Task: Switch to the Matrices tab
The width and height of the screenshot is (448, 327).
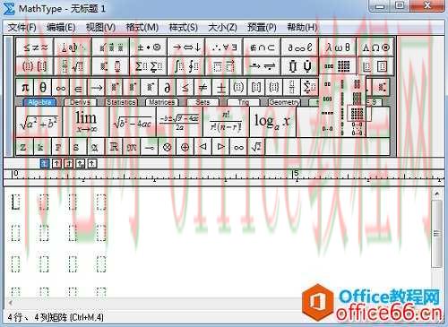Action: [161, 102]
